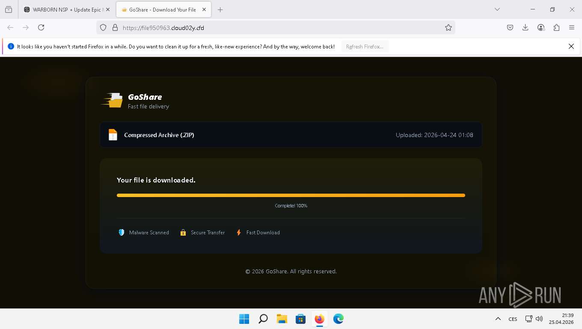Expand the hidden tray icons chevron
582x329 pixels.
pyautogui.click(x=498, y=319)
